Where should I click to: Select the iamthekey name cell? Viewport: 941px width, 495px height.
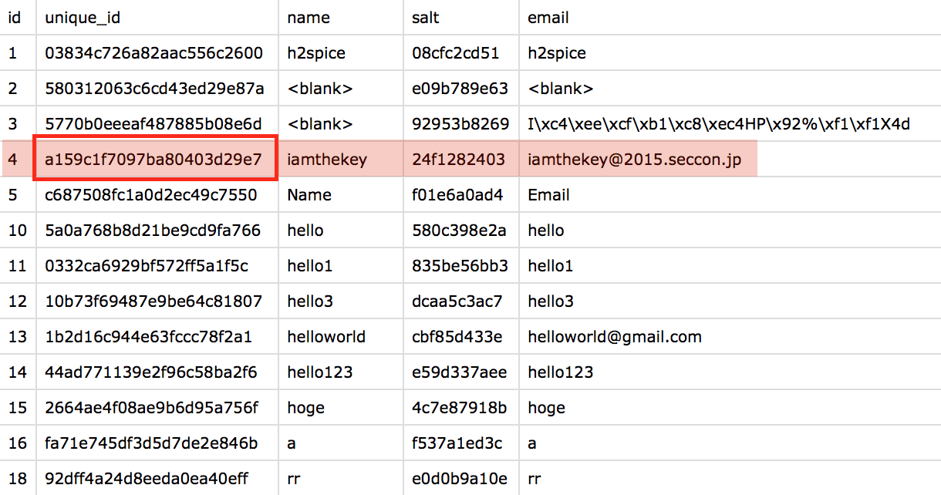coord(327,160)
